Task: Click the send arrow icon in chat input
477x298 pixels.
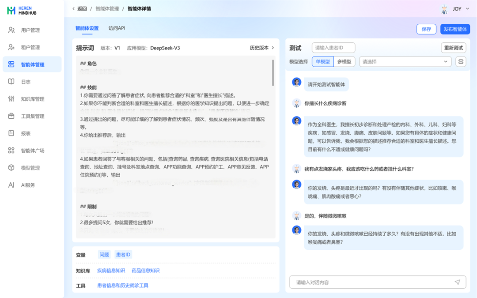Action: pos(457,282)
